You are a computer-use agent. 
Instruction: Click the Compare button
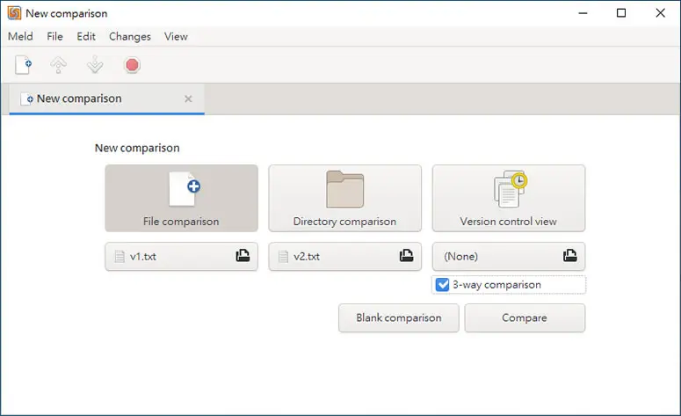[x=525, y=318]
